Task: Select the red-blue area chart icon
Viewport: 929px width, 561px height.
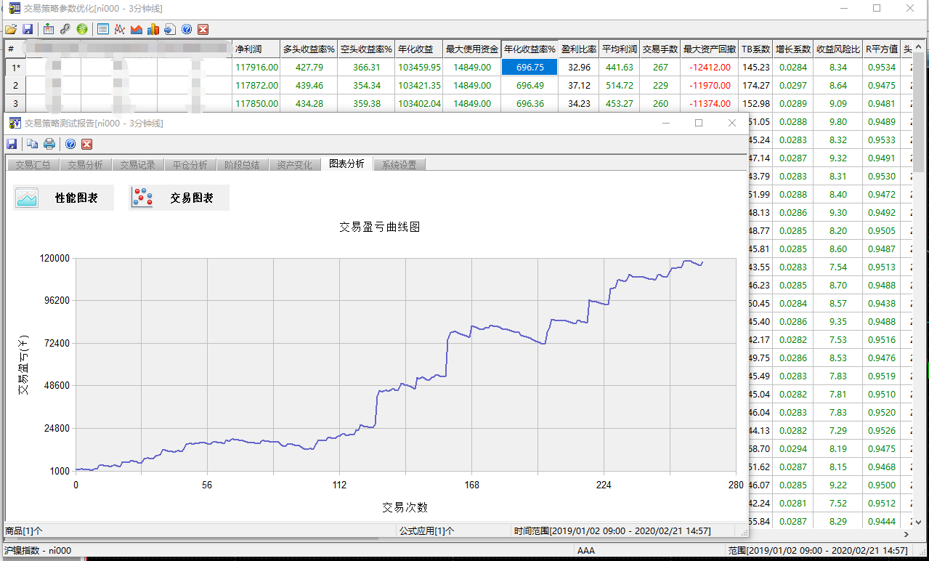Action: pyautogui.click(x=136, y=29)
